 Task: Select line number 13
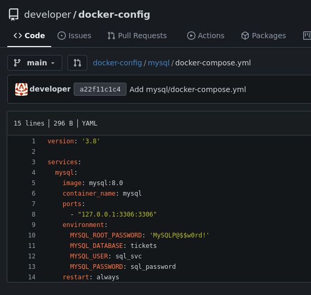(x=32, y=267)
